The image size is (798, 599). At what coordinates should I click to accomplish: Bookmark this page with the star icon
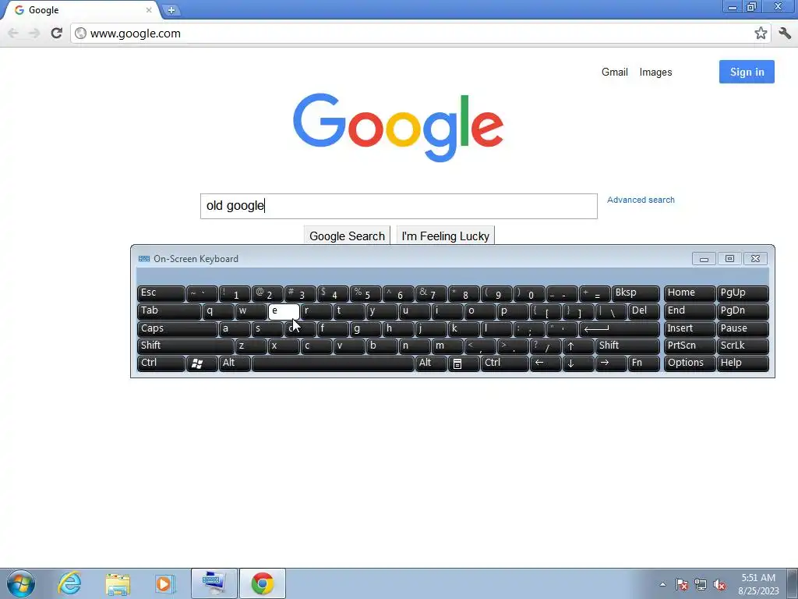(761, 33)
